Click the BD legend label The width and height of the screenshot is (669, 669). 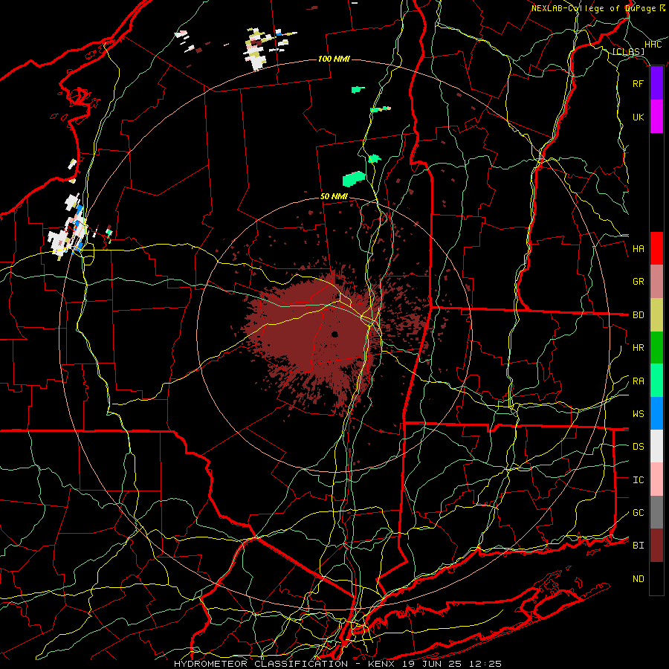[x=639, y=315]
